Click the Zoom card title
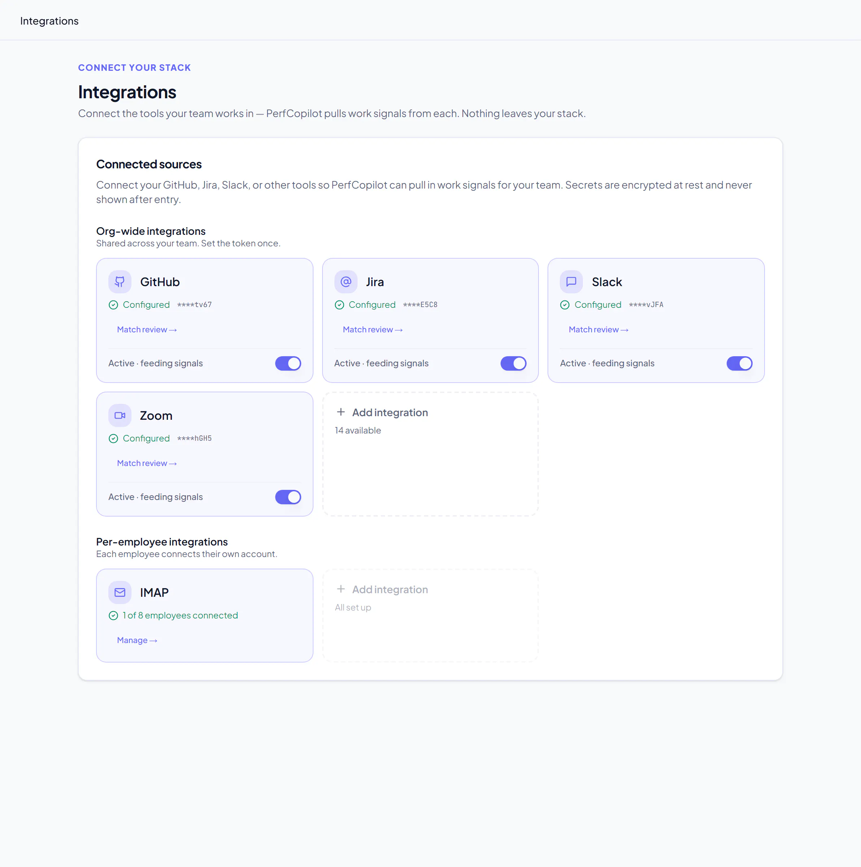861x867 pixels. pyautogui.click(x=156, y=415)
